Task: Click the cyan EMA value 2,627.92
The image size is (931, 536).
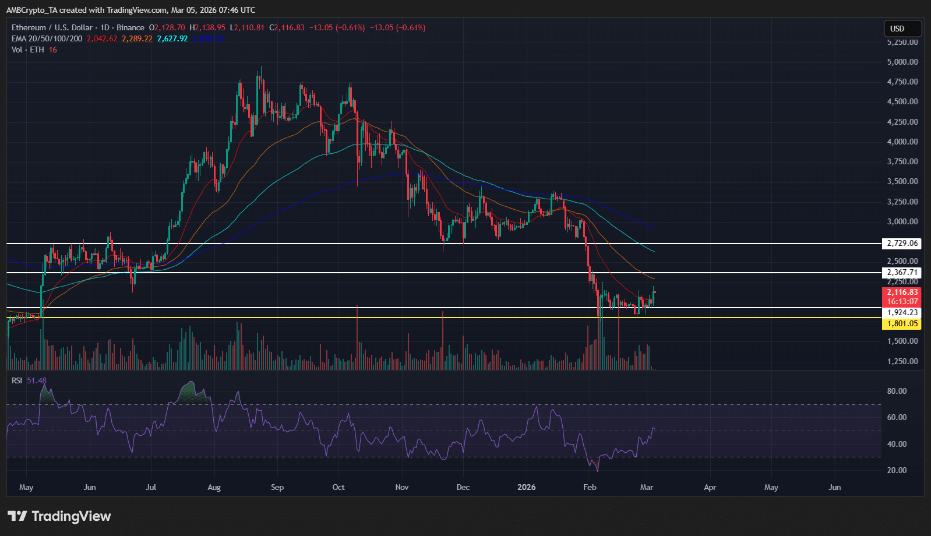Action: coord(172,38)
